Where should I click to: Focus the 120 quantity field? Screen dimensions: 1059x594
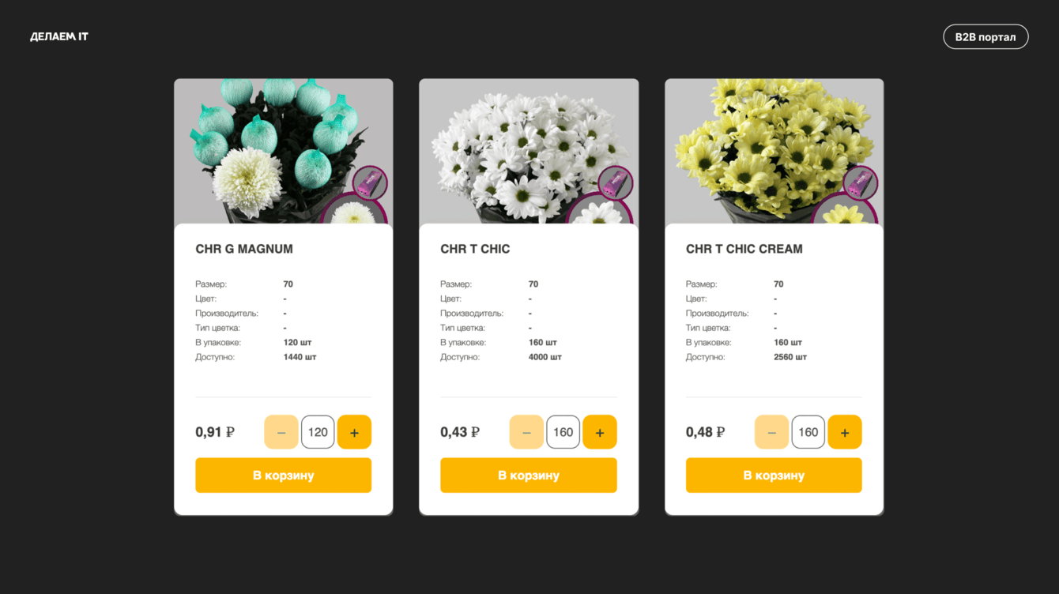[x=318, y=432]
